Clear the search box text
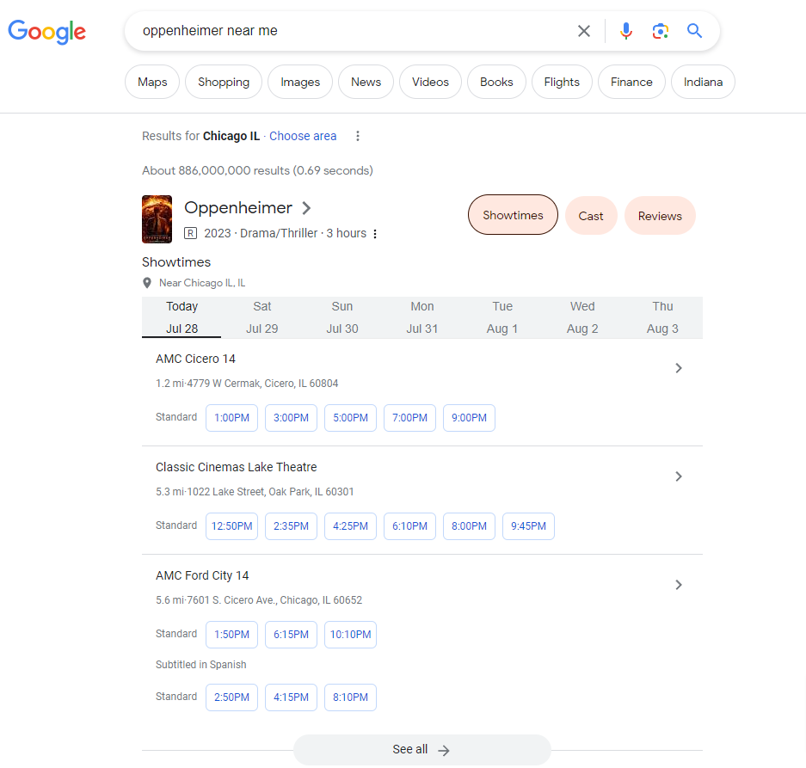 tap(584, 32)
